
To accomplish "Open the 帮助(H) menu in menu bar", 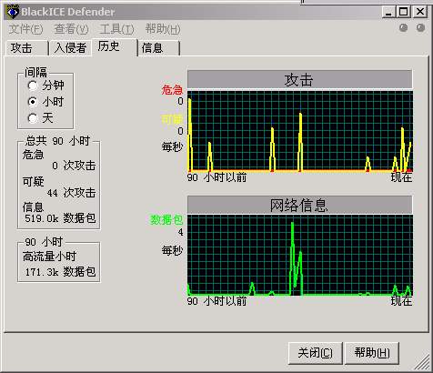I will point(163,29).
